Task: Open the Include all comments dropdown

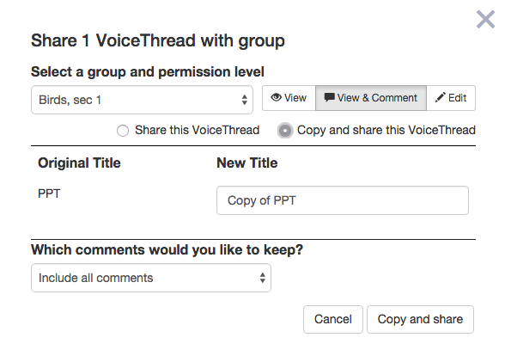Action: (151, 278)
